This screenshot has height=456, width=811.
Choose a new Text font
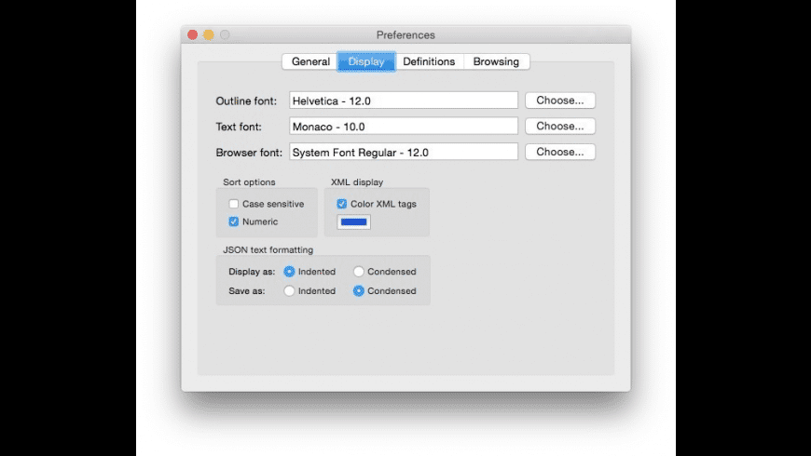point(560,126)
